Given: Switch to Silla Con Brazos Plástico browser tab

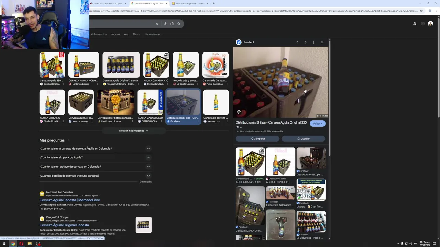Looking at the screenshot, I should point(109,3).
